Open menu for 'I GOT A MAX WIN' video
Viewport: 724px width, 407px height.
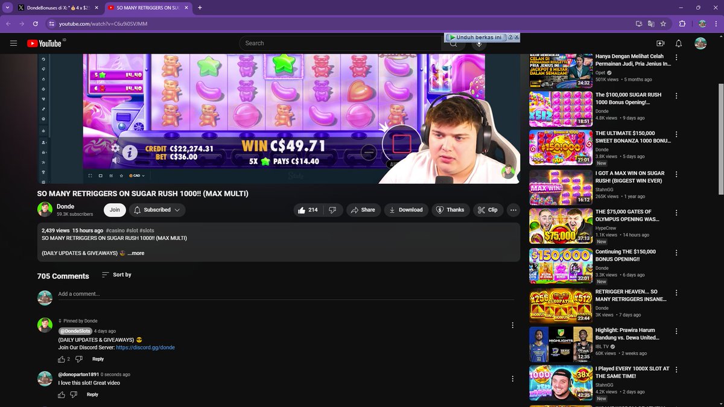point(676,175)
